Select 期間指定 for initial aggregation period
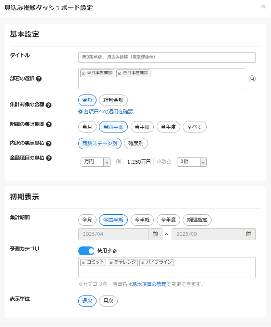 point(197,220)
